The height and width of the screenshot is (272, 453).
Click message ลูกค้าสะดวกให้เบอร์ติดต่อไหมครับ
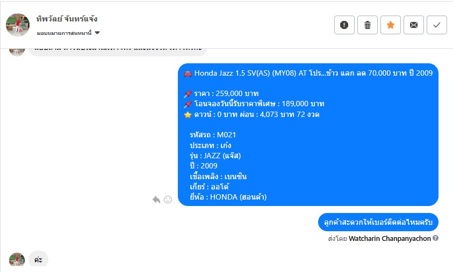[x=378, y=222]
